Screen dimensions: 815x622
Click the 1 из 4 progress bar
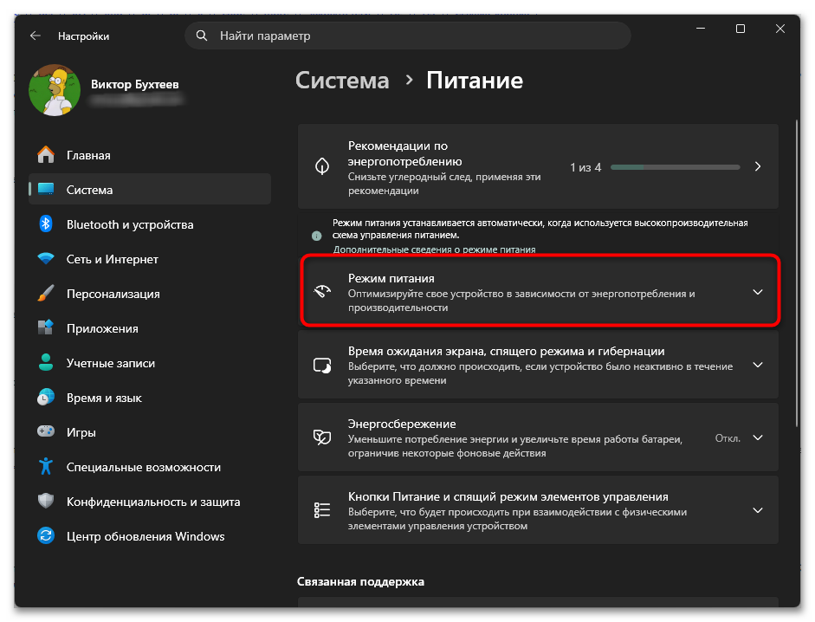pos(676,167)
